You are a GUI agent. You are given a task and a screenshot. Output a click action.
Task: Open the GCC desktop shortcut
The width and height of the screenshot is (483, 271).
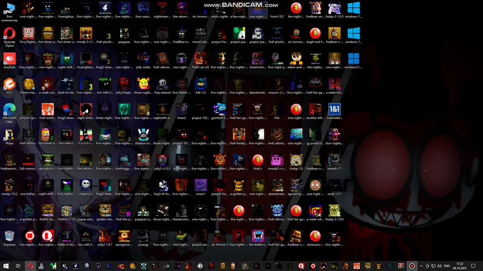tap(9, 86)
